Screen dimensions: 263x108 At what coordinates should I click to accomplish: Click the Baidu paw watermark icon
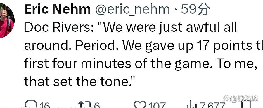(x=226, y=99)
